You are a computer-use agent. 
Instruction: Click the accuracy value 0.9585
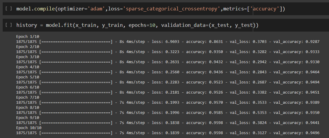pos(216,113)
